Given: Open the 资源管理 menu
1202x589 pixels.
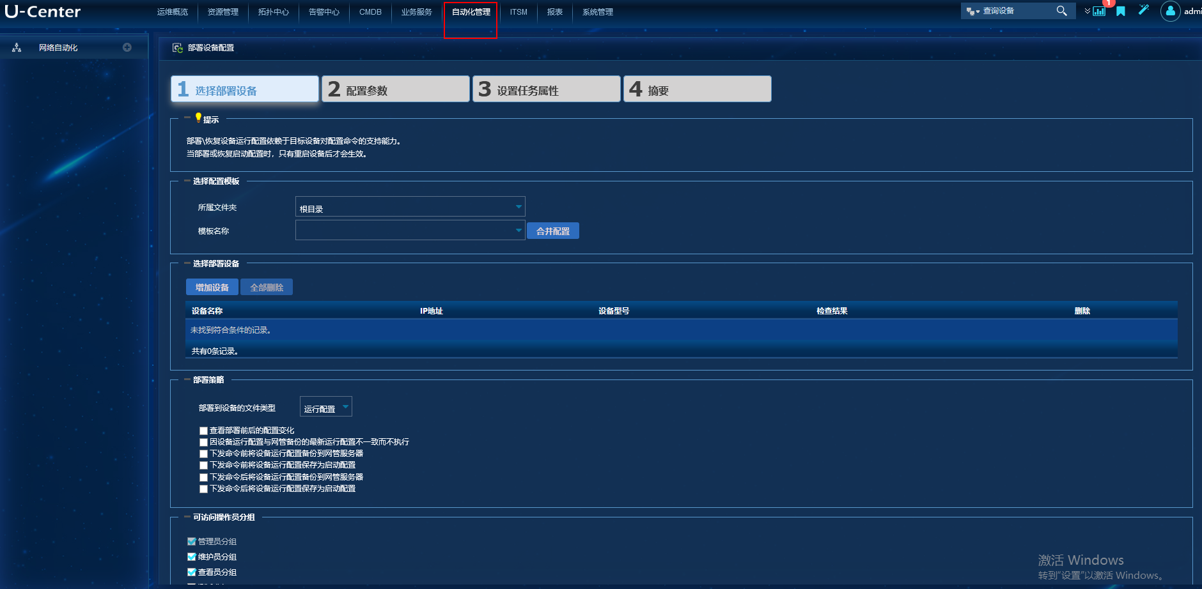Looking at the screenshot, I should click(x=223, y=12).
